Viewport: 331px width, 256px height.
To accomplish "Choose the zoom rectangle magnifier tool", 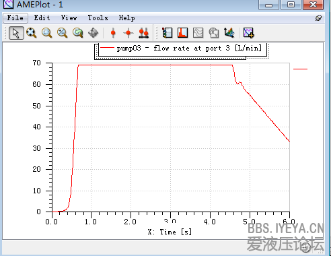I will [x=46, y=33].
